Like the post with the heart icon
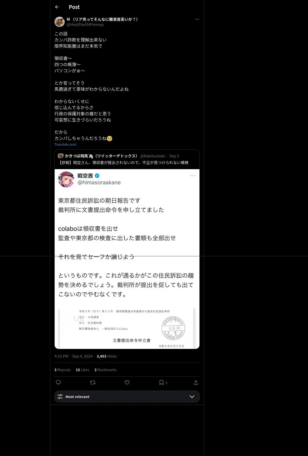Viewport: 308px width, 456px height. [x=127, y=382]
